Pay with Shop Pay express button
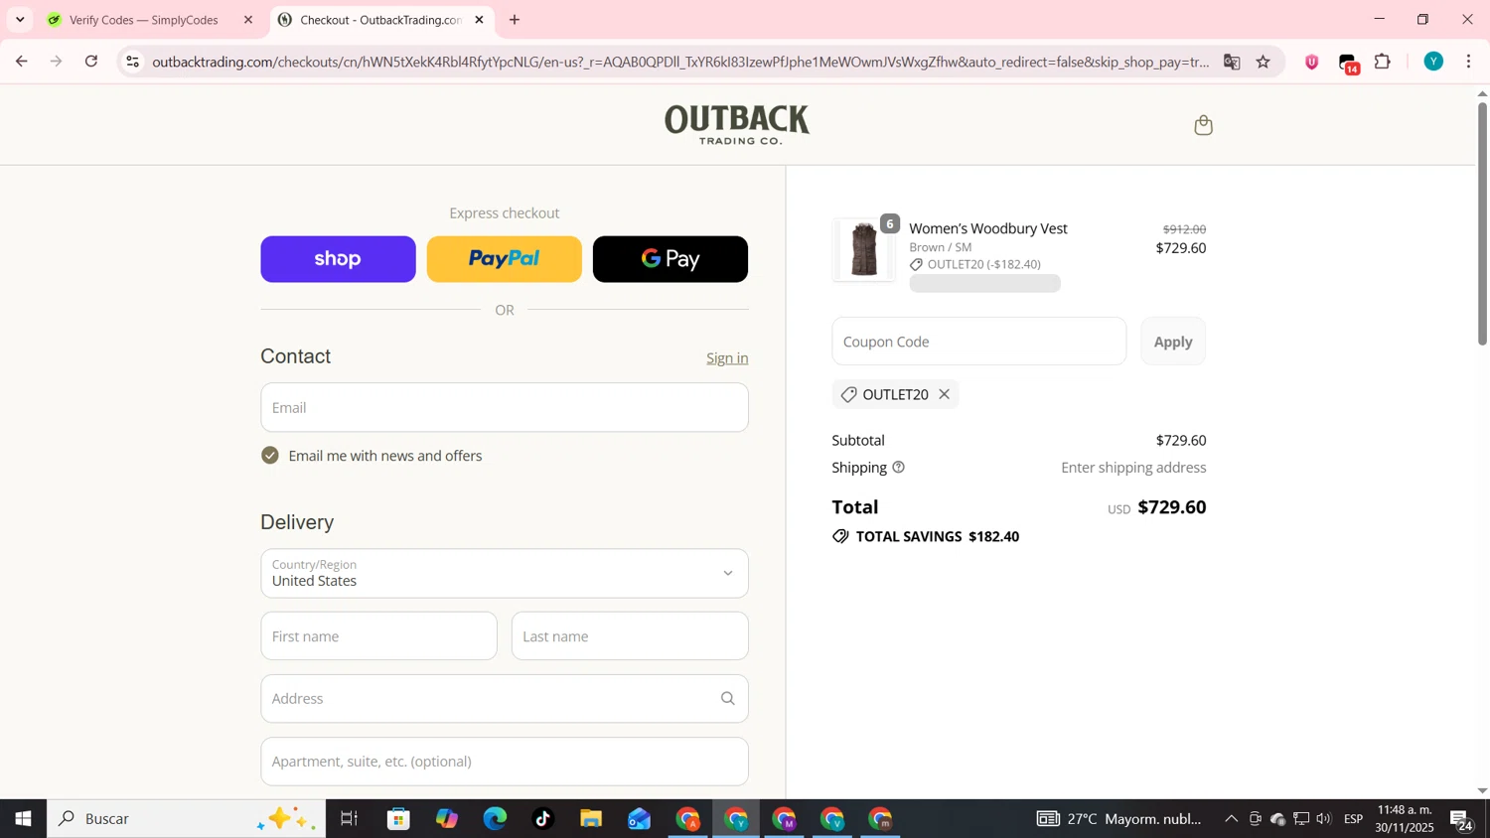The image size is (1490, 838). point(338,259)
